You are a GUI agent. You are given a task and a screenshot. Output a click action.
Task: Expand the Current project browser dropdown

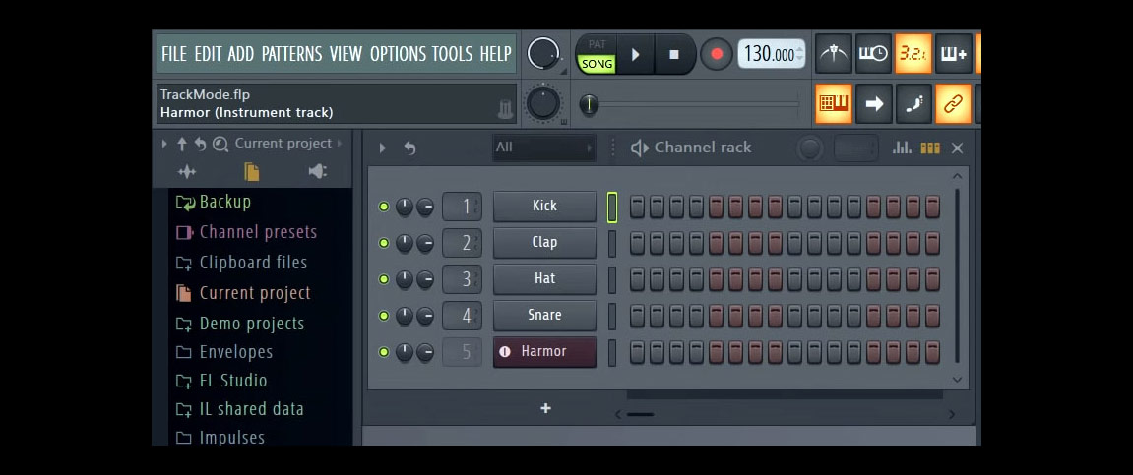(x=289, y=143)
